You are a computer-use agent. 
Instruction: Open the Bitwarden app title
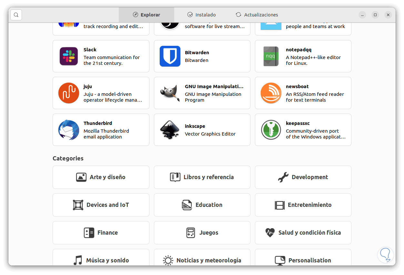click(x=197, y=53)
